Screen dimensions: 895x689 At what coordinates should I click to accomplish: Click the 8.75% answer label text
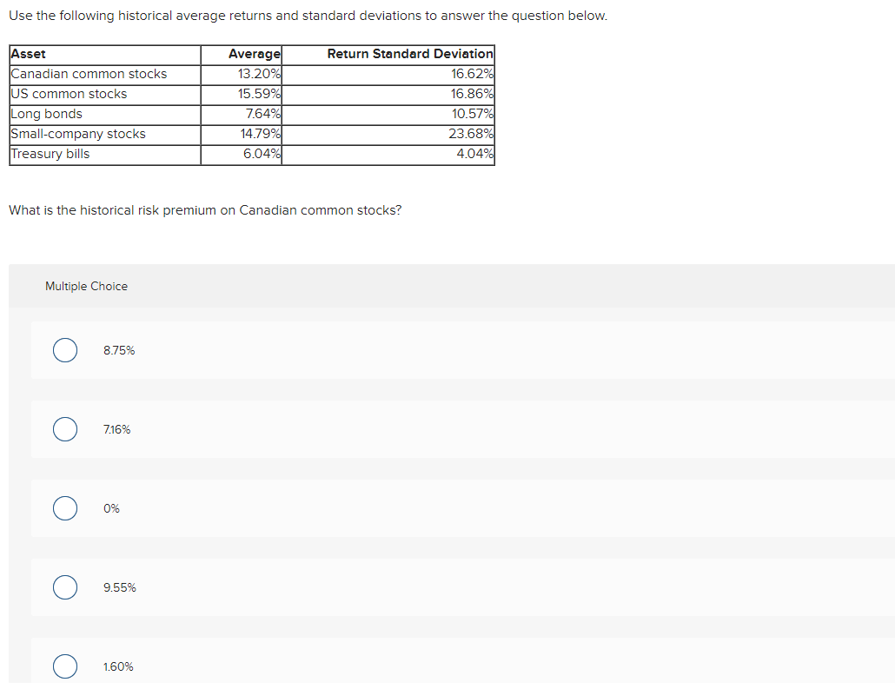(118, 350)
